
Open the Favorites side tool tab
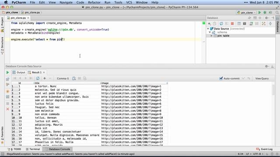point(2,135)
